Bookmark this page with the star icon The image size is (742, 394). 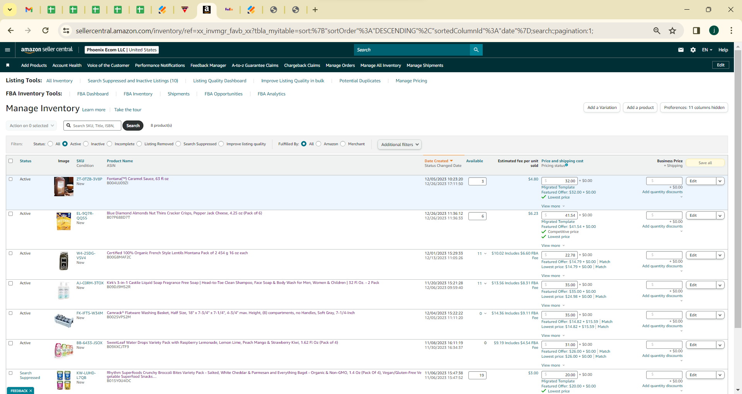tap(672, 31)
